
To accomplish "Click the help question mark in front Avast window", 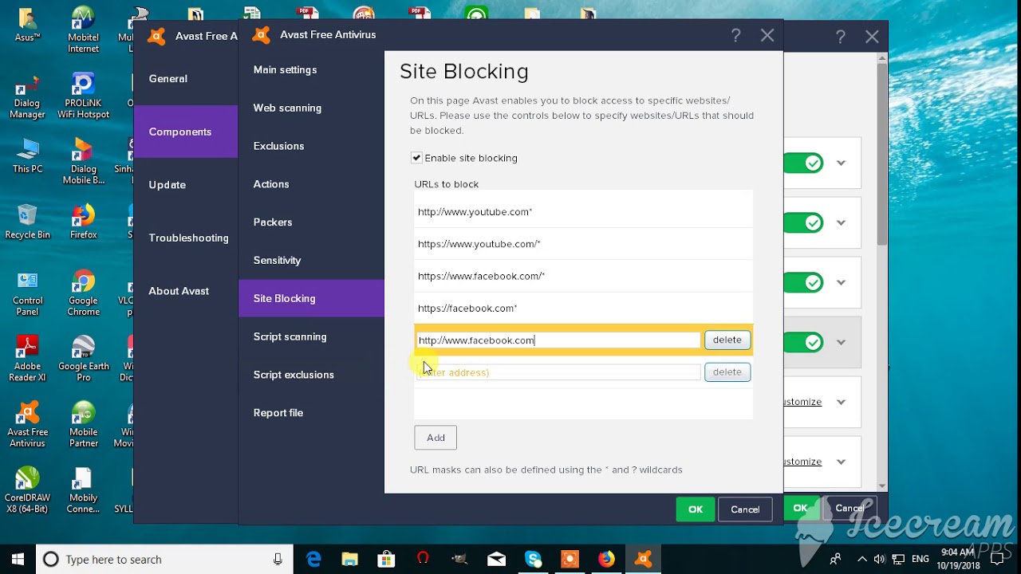I will 735,35.
